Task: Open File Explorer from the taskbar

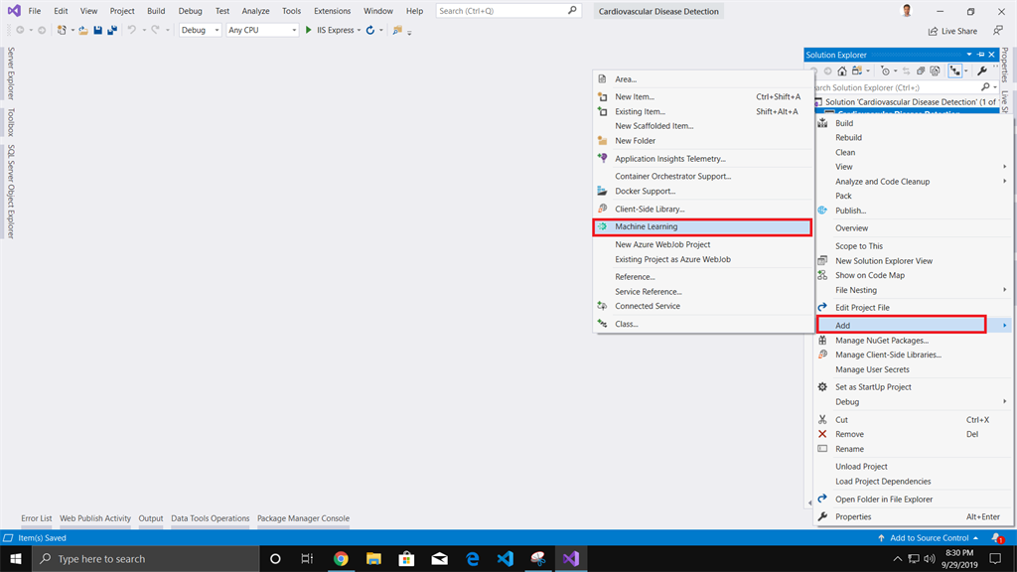Action: click(x=373, y=558)
